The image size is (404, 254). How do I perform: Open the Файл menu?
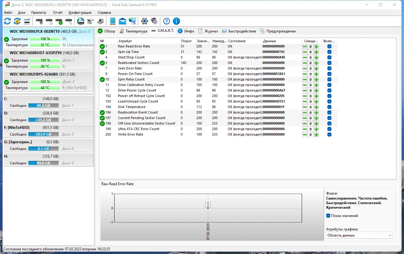(x=8, y=13)
